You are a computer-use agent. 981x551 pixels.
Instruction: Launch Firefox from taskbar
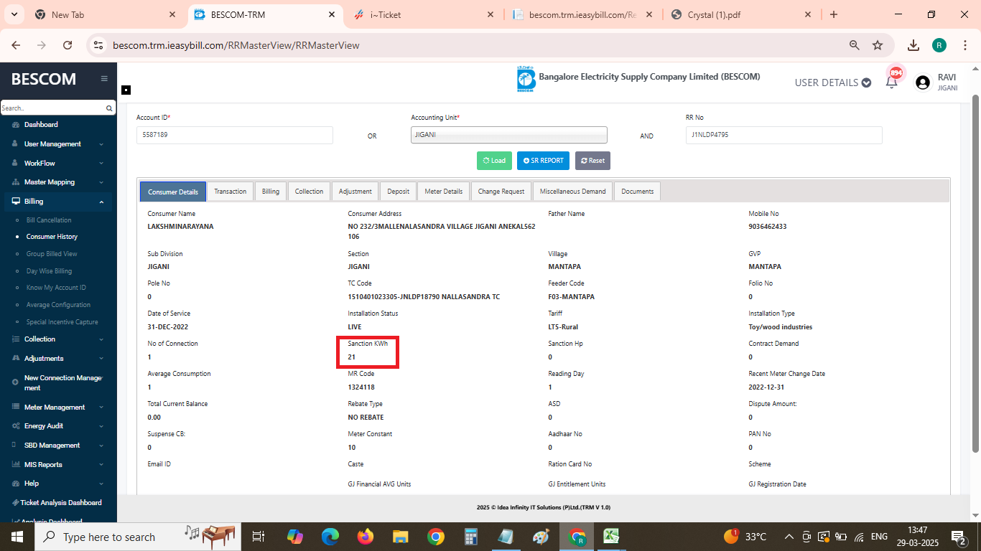pos(366,537)
